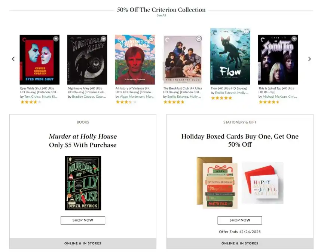
Task: Click the heart icon on Flow cover
Action: 246,32
